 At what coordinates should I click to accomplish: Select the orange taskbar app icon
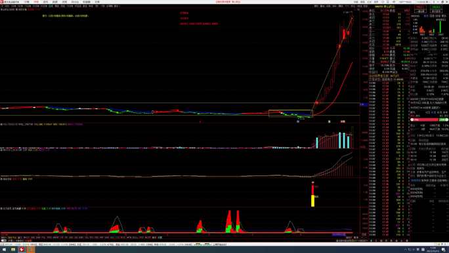coord(31,250)
